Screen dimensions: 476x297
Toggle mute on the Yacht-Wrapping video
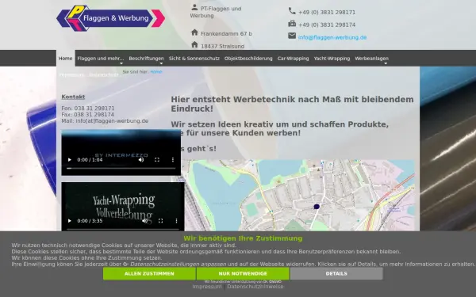(x=145, y=221)
